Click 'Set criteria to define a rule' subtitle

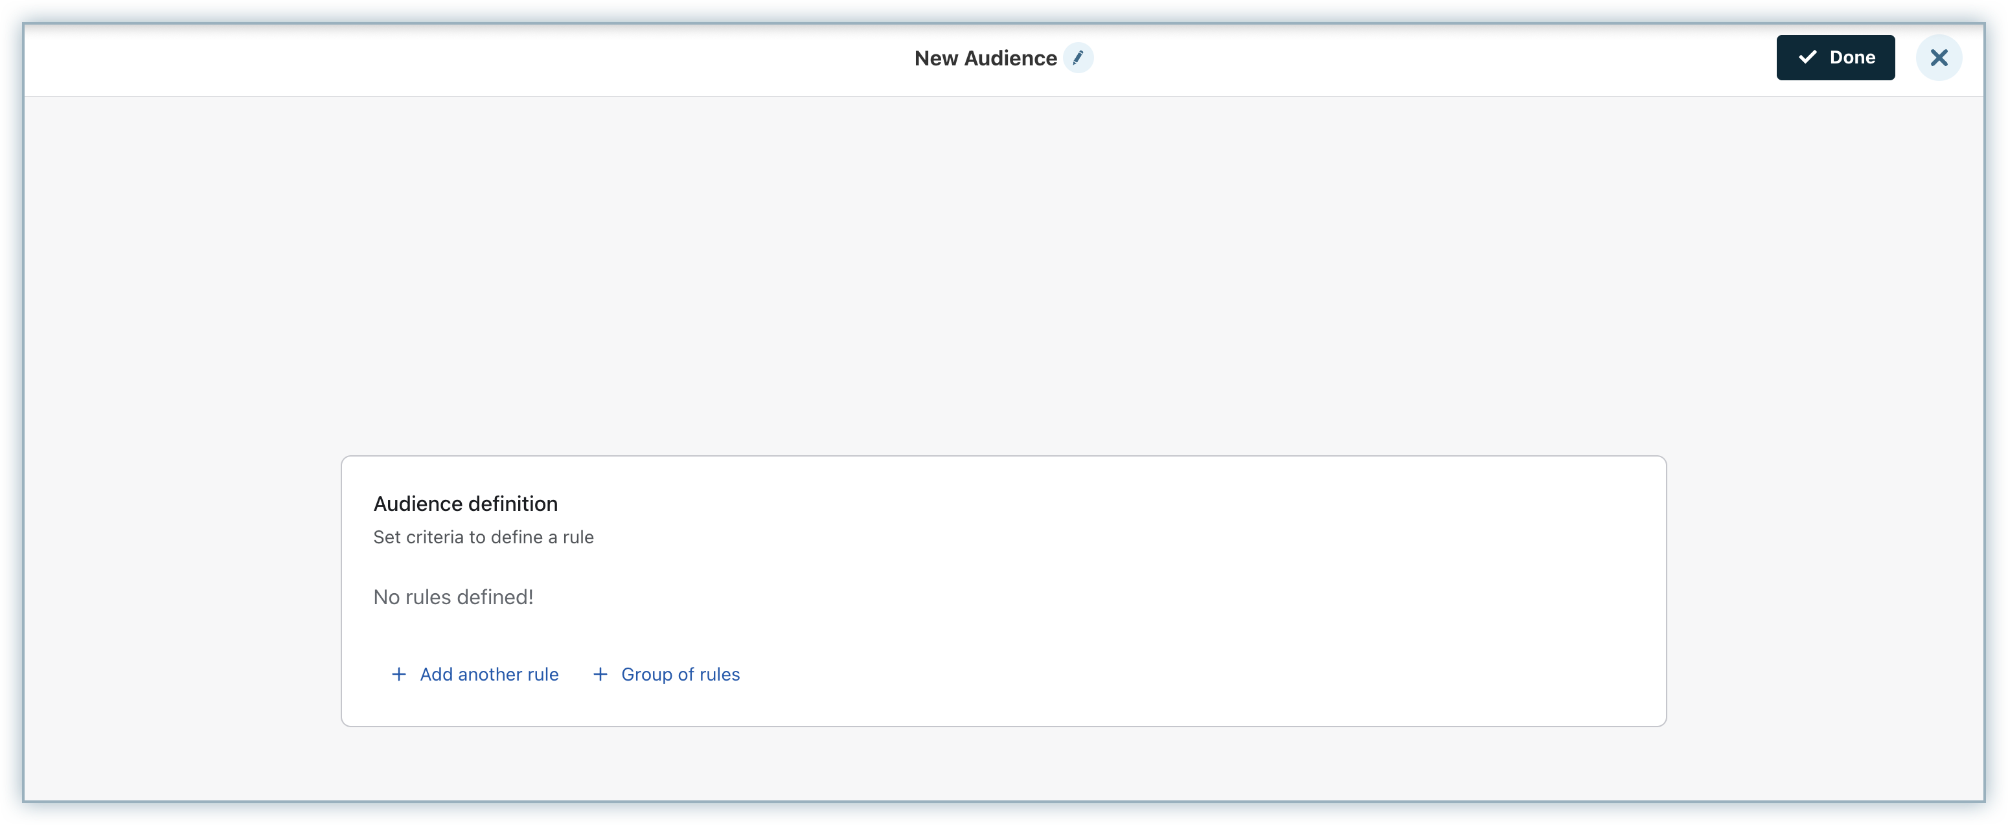coord(483,537)
